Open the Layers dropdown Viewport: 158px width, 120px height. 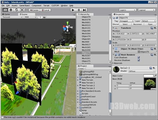tap(128, 10)
